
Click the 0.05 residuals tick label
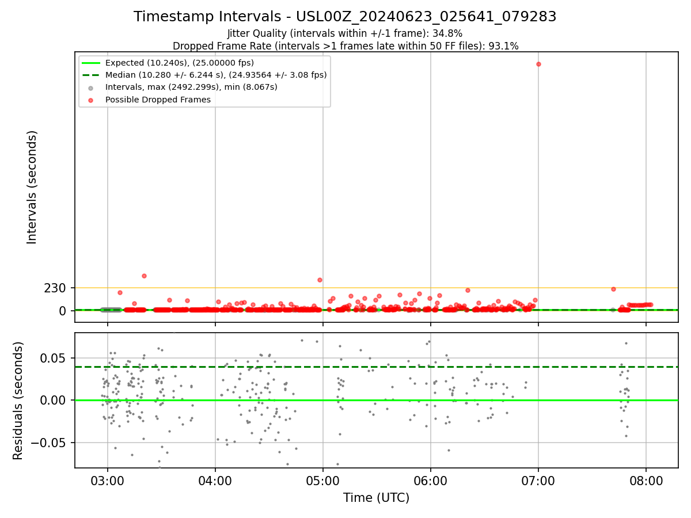click(54, 358)
